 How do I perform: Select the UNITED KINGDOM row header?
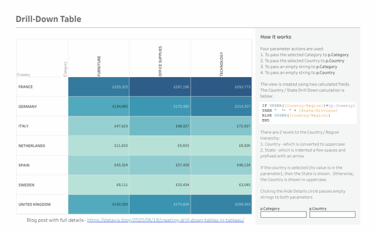(x=35, y=204)
